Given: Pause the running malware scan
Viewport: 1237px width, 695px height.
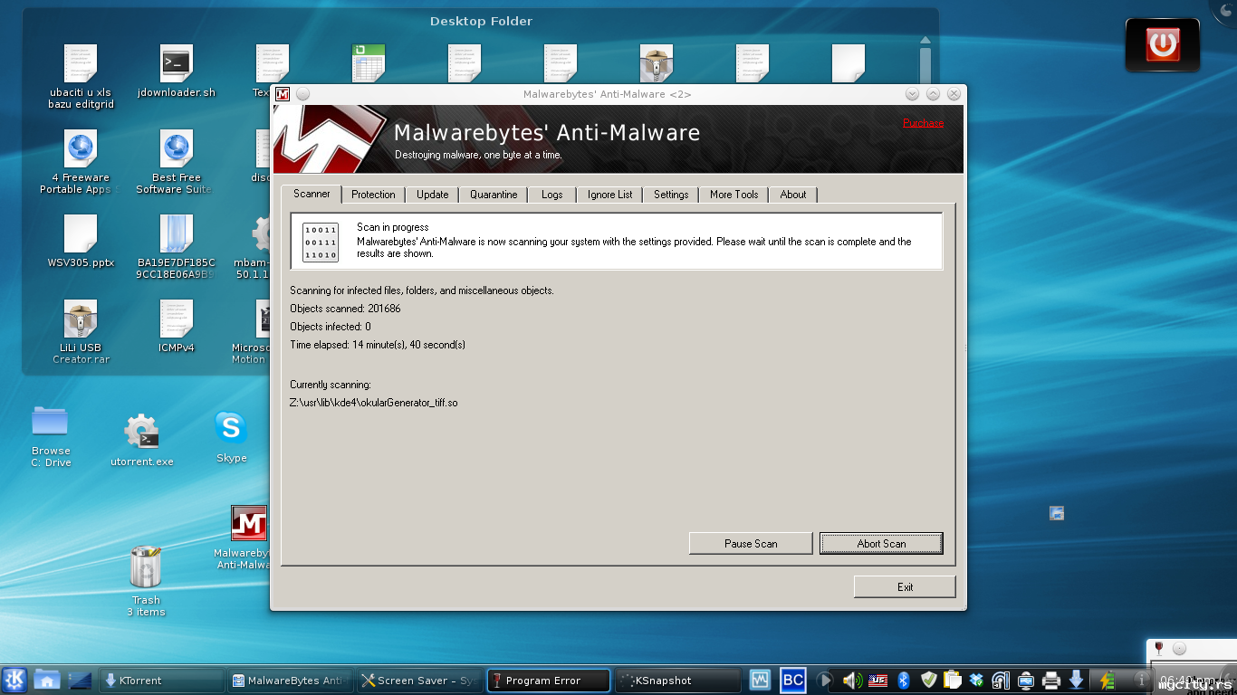Looking at the screenshot, I should pos(751,543).
